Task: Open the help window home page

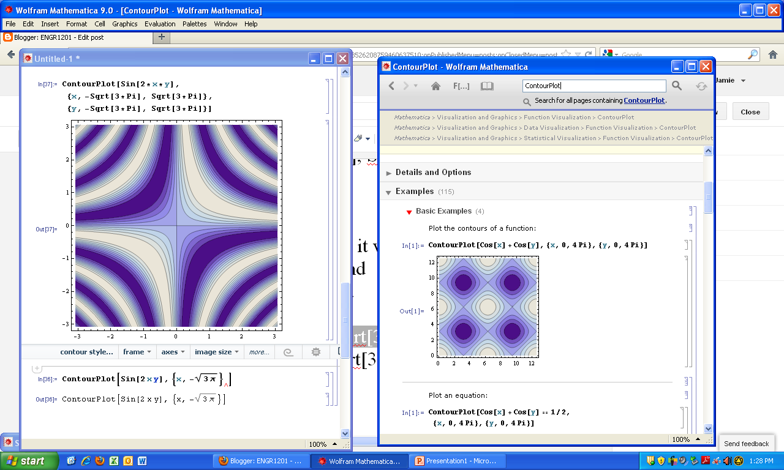Action: (436, 86)
